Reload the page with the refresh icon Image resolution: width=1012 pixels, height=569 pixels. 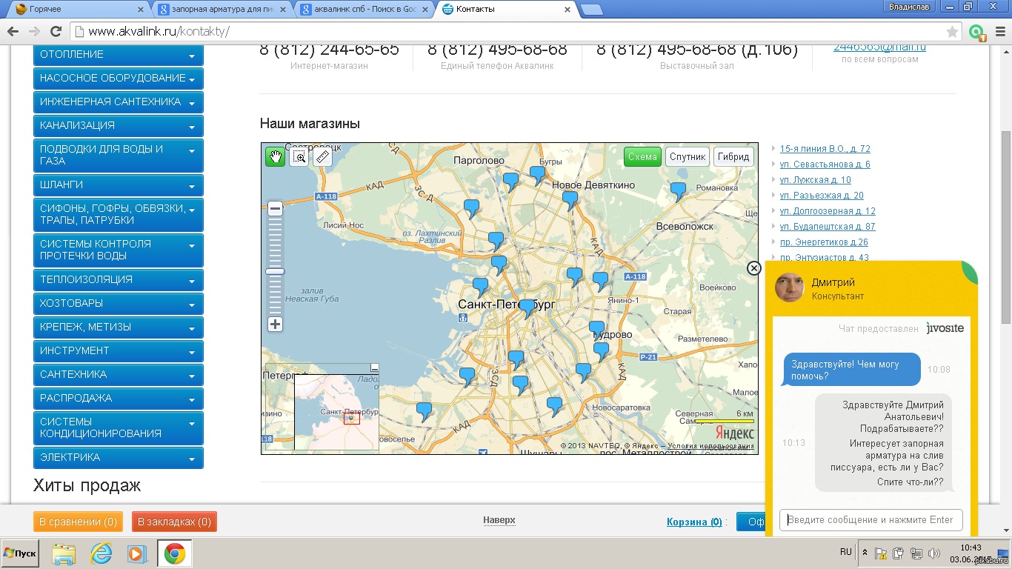pos(56,32)
